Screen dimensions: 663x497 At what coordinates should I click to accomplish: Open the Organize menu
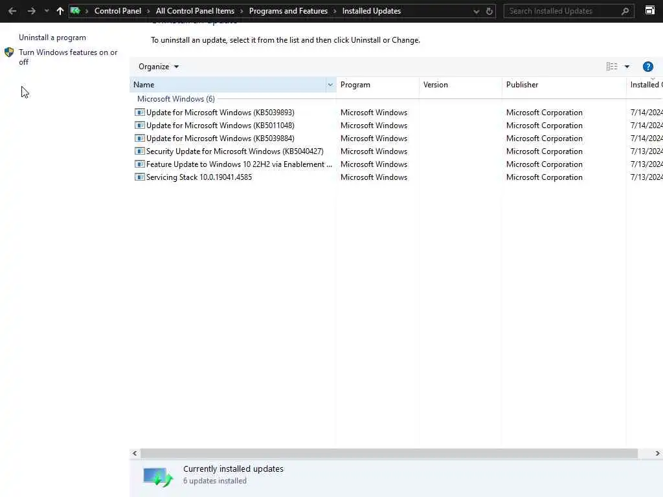pos(159,67)
